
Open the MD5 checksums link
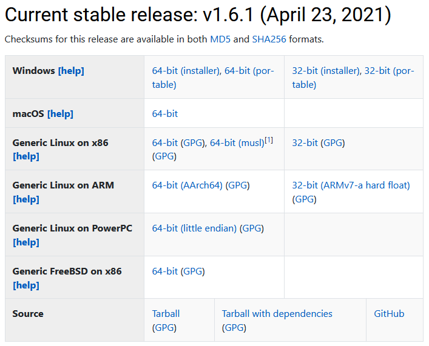pos(220,39)
